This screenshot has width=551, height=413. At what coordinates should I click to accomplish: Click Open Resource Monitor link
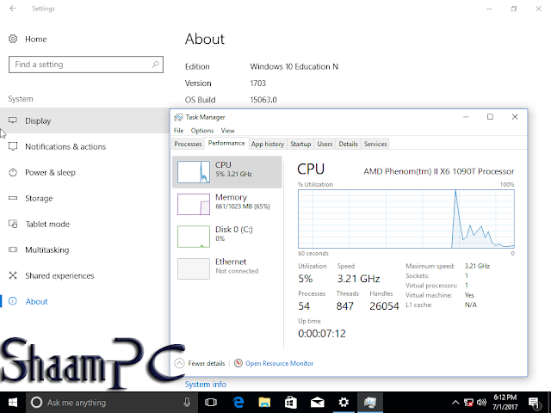[279, 363]
